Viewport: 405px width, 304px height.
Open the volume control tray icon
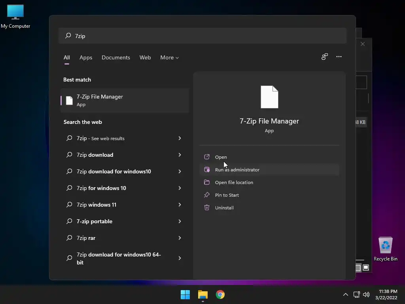point(366,294)
